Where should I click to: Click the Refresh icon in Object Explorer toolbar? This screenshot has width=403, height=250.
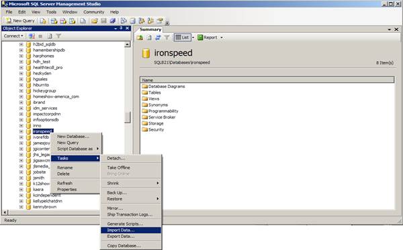click(50, 36)
